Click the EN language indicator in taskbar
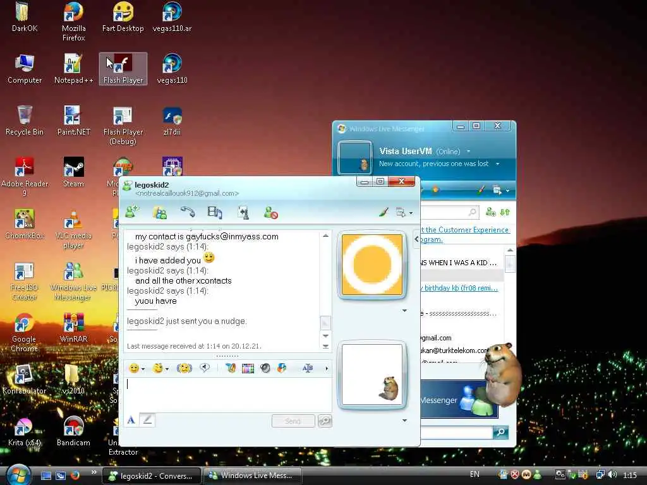The image size is (647, 485). coord(475,474)
